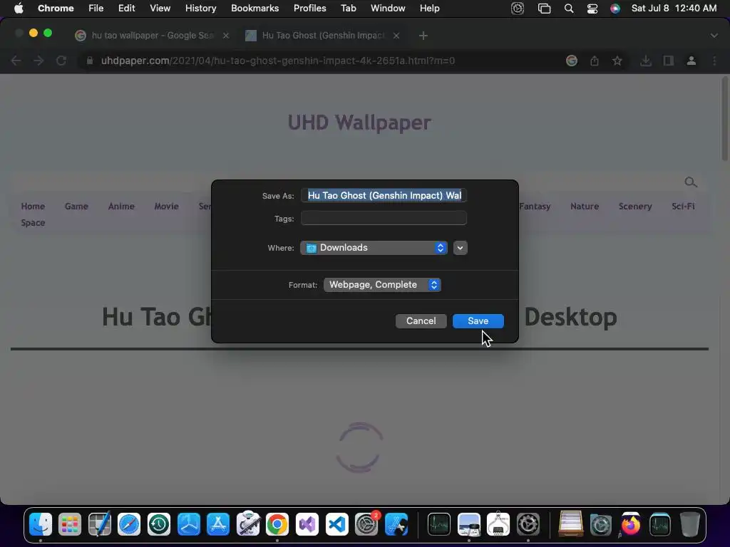The width and height of the screenshot is (730, 547).
Task: Expand the full file browser chevron
Action: click(x=460, y=248)
